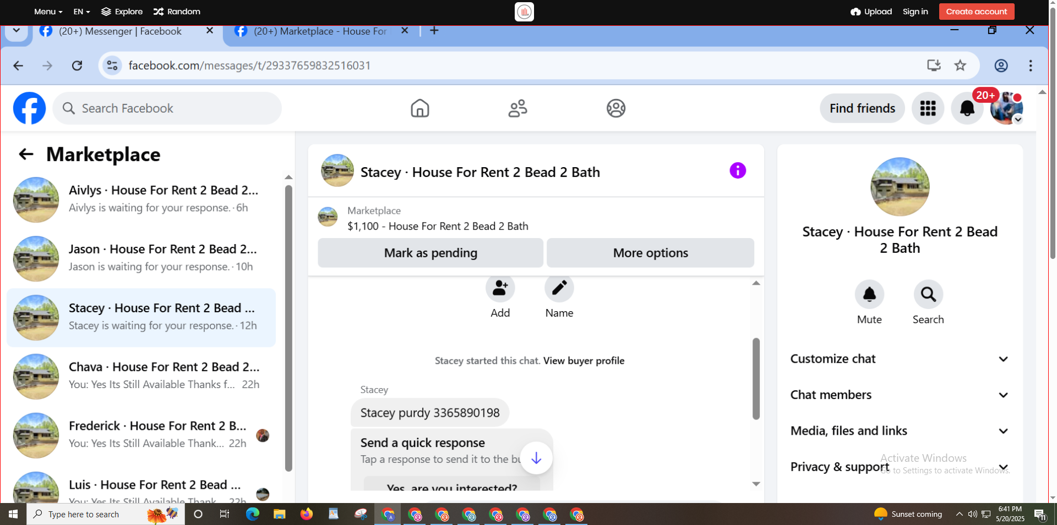Viewport: 1057px width, 525px height.
Task: Open the Facebook menu grid icon
Action: click(928, 108)
